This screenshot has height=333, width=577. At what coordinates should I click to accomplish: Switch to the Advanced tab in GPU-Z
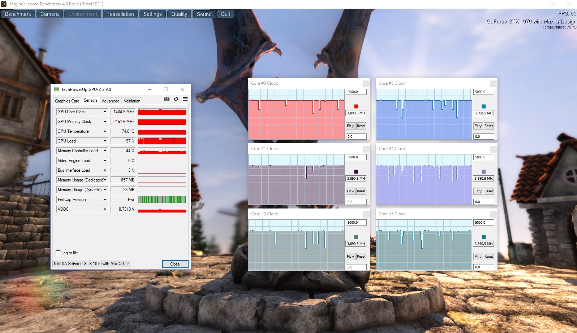coord(111,101)
